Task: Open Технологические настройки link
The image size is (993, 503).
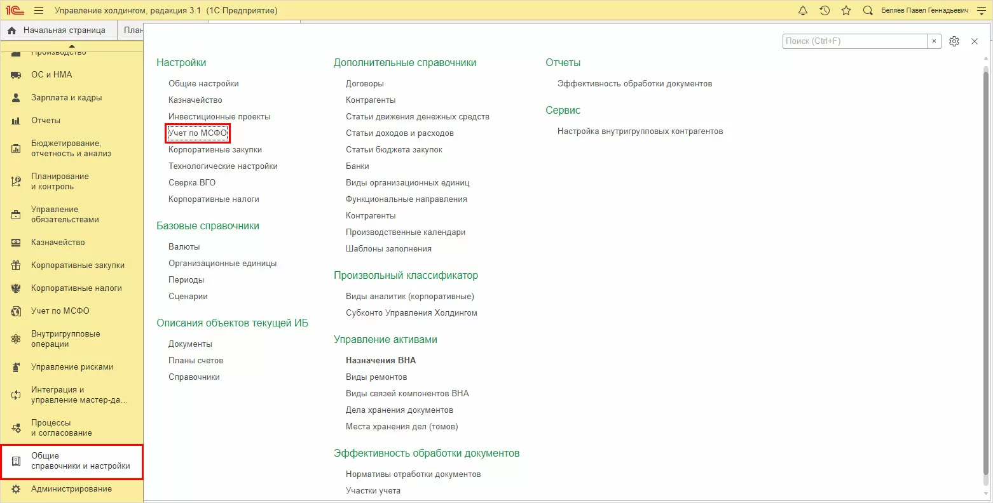Action: pos(223,166)
